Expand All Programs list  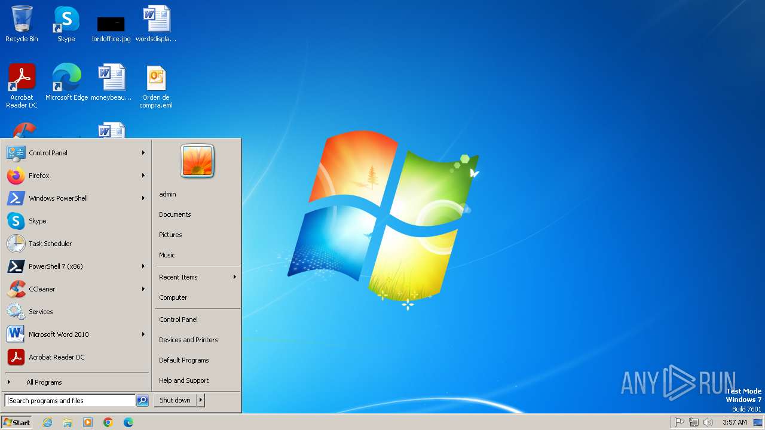76,382
